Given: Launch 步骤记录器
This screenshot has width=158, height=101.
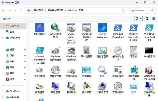Looking at the screenshot, I should tap(118, 70).
